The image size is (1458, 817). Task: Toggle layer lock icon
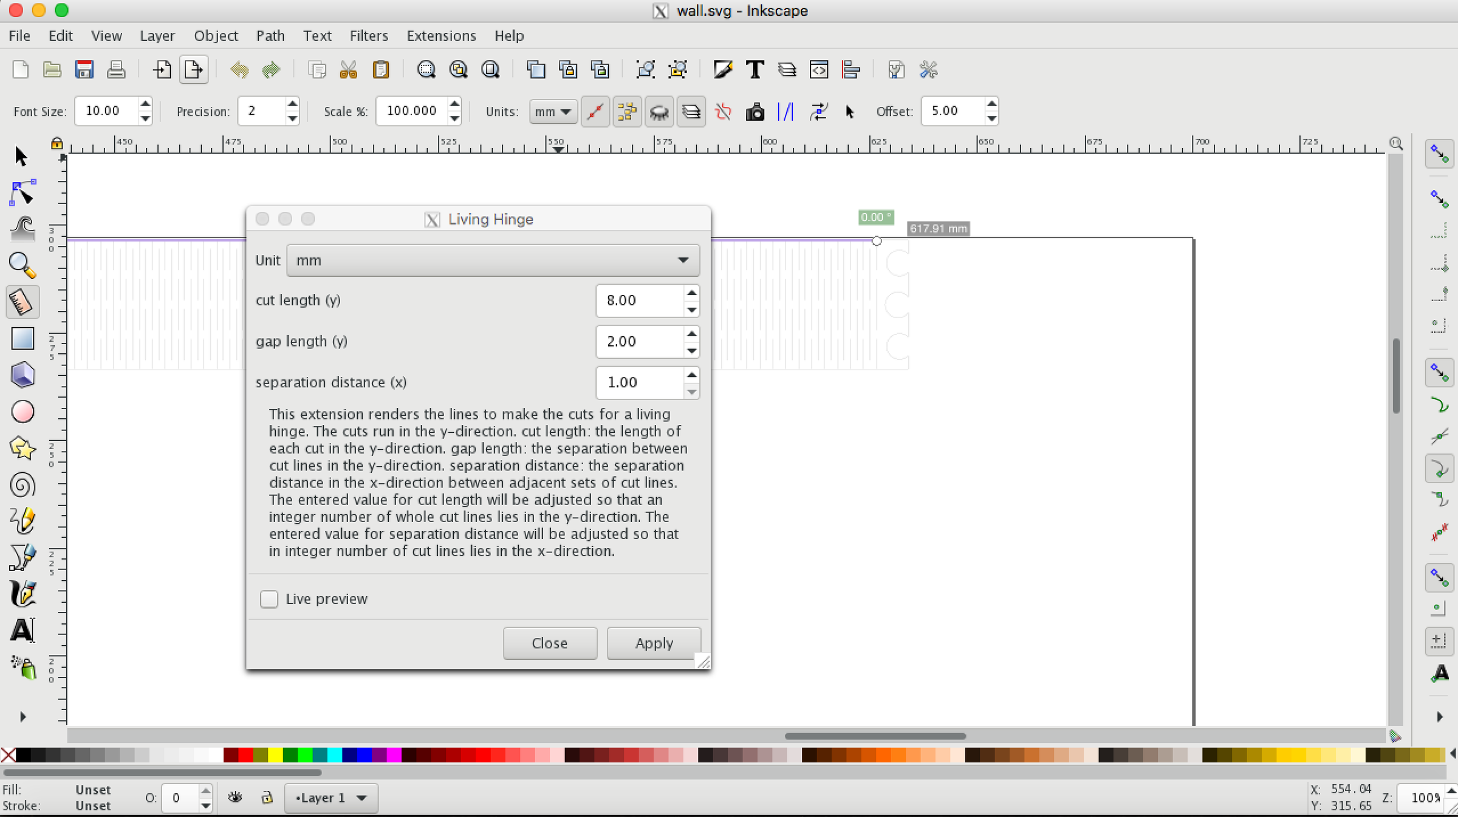coord(267,797)
